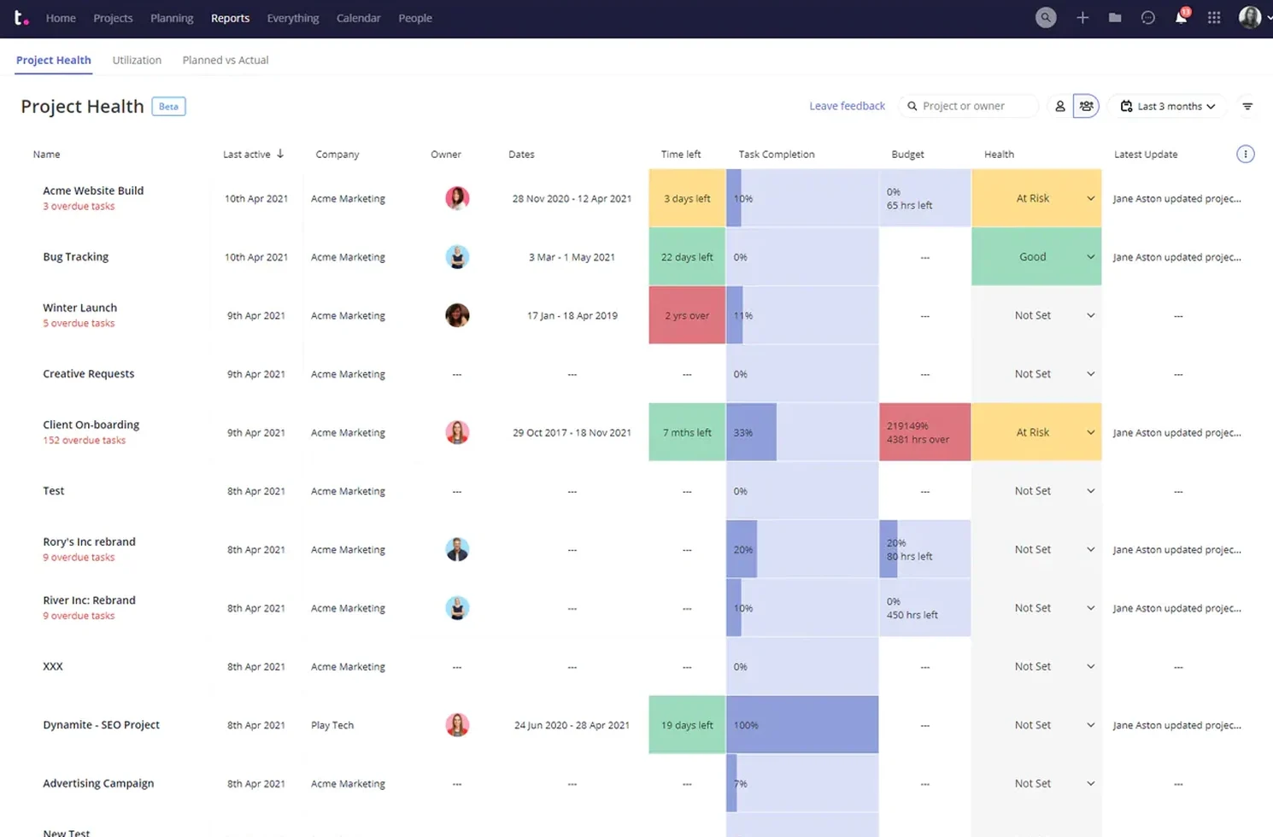
Task: Open the Last 3 months date dropdown
Action: 1167,105
